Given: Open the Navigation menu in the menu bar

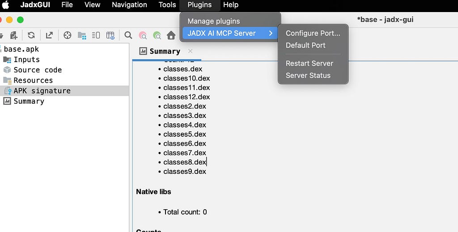Looking at the screenshot, I should 129,5.
